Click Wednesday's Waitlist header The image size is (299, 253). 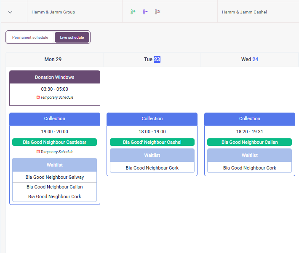click(250, 155)
